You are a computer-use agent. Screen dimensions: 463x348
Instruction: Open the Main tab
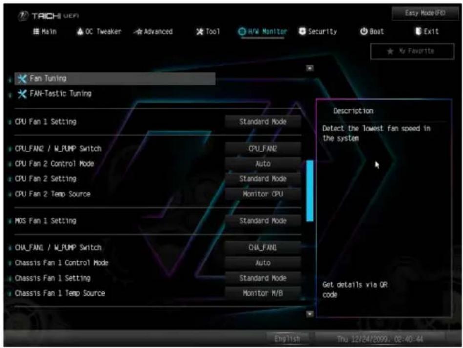44,32
